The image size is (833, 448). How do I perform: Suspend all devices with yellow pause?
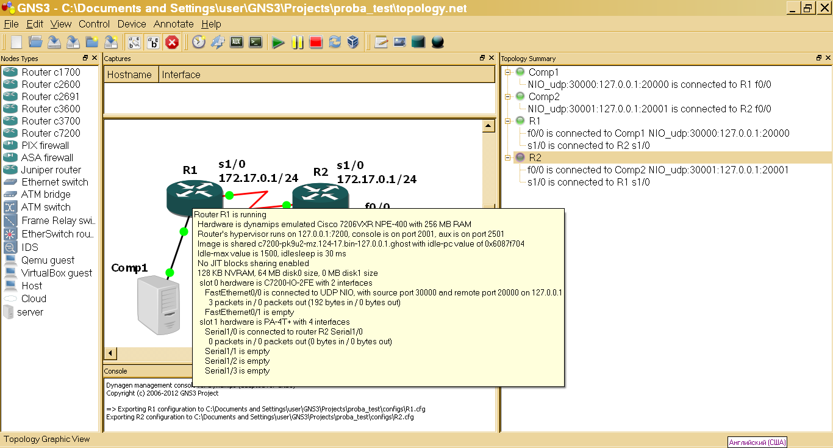[298, 42]
